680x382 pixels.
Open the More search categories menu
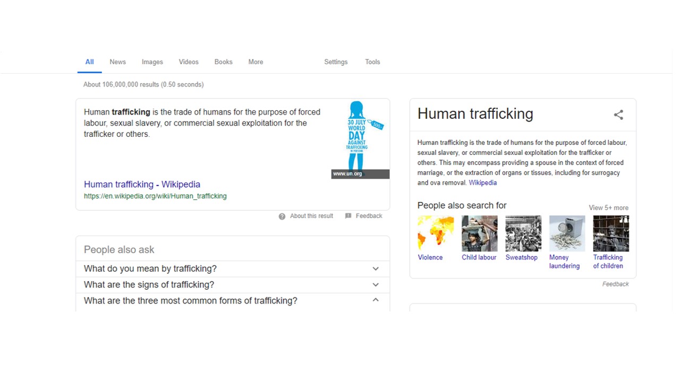pos(256,62)
